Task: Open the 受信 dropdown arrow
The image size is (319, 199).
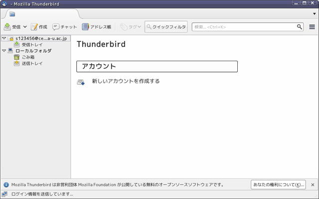Action: (25, 27)
